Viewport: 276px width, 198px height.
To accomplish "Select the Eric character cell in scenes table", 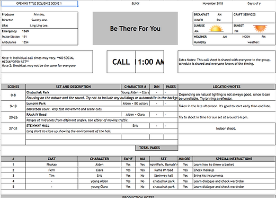I will 135,126.
